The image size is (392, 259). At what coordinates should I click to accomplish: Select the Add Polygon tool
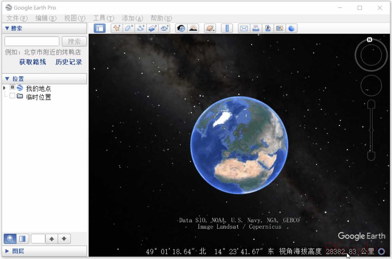[129, 29]
